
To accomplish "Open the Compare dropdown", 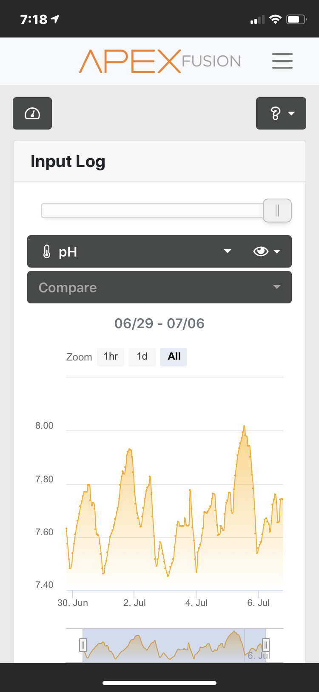I will (159, 288).
